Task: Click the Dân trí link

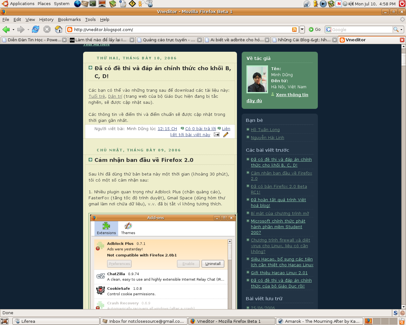Action: pos(115,96)
